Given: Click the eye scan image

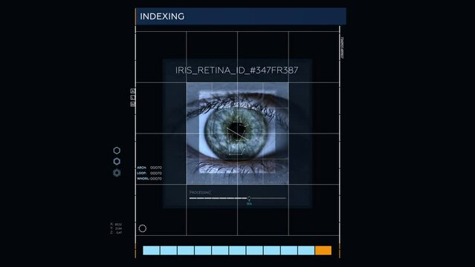Looking at the screenshot, I should point(237,133).
